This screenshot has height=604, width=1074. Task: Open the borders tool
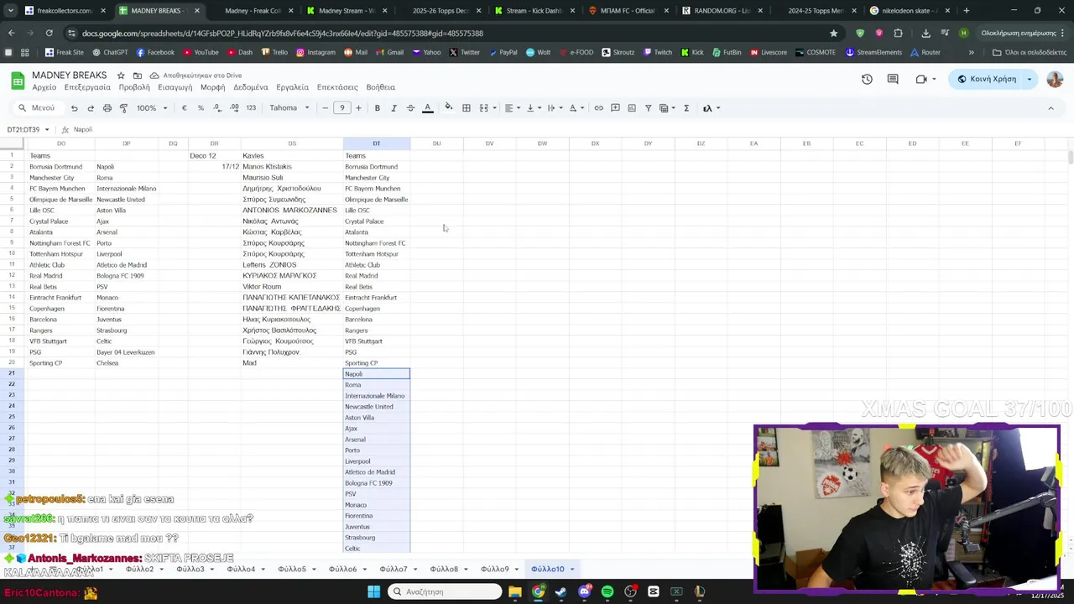[x=467, y=108]
